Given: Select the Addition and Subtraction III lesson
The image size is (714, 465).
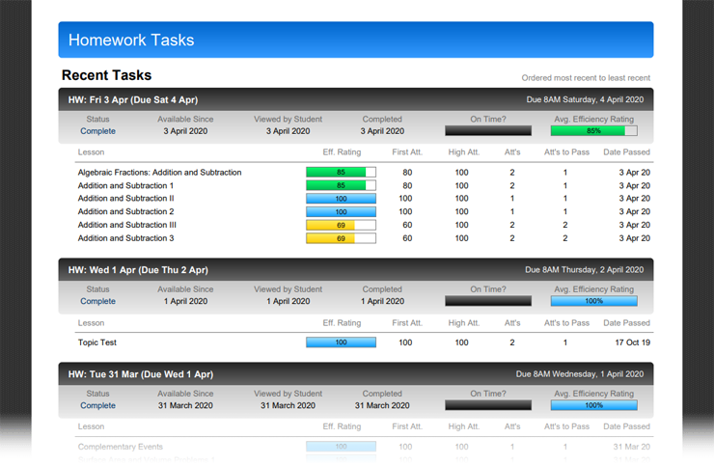Looking at the screenshot, I should 126,225.
